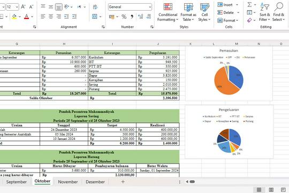Click the Format cells button
289x193 pixels.
228,20
